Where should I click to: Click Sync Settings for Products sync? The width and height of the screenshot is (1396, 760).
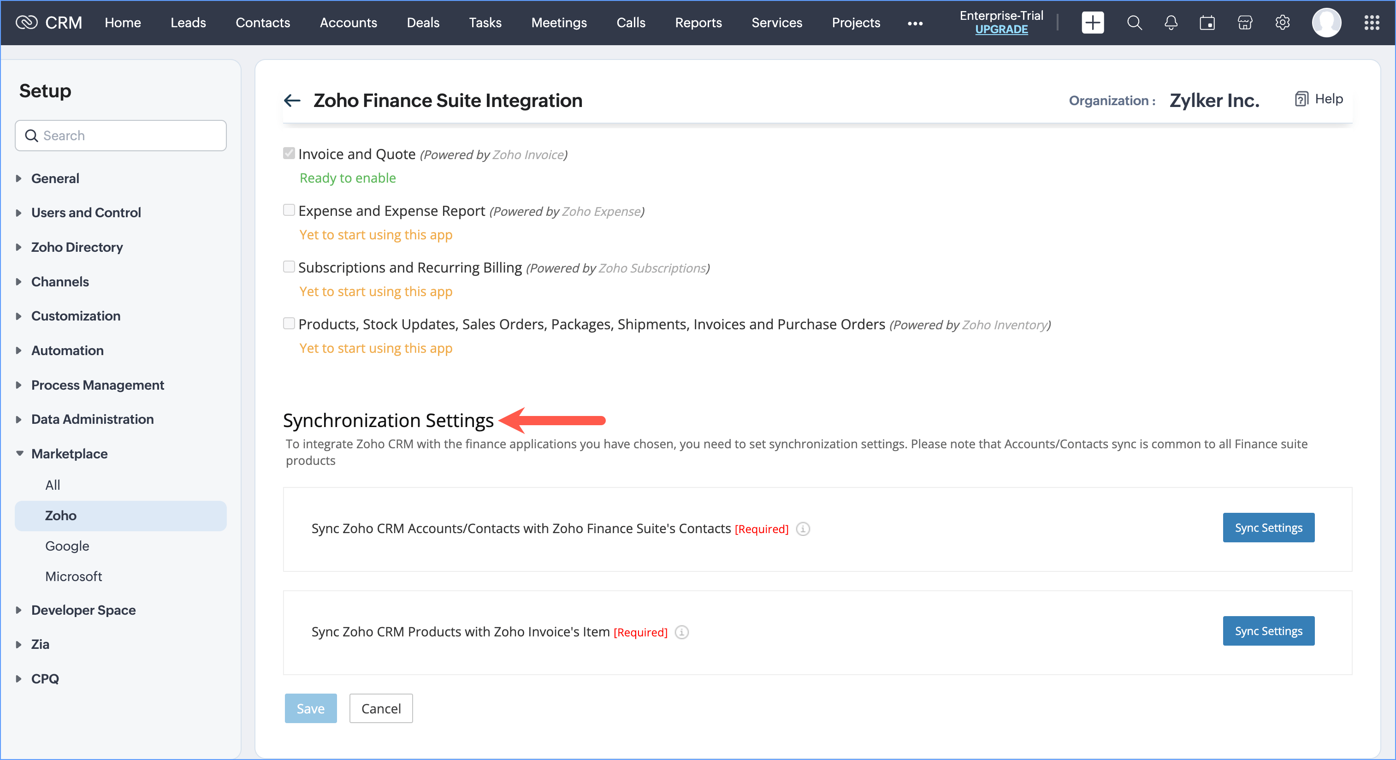tap(1268, 631)
